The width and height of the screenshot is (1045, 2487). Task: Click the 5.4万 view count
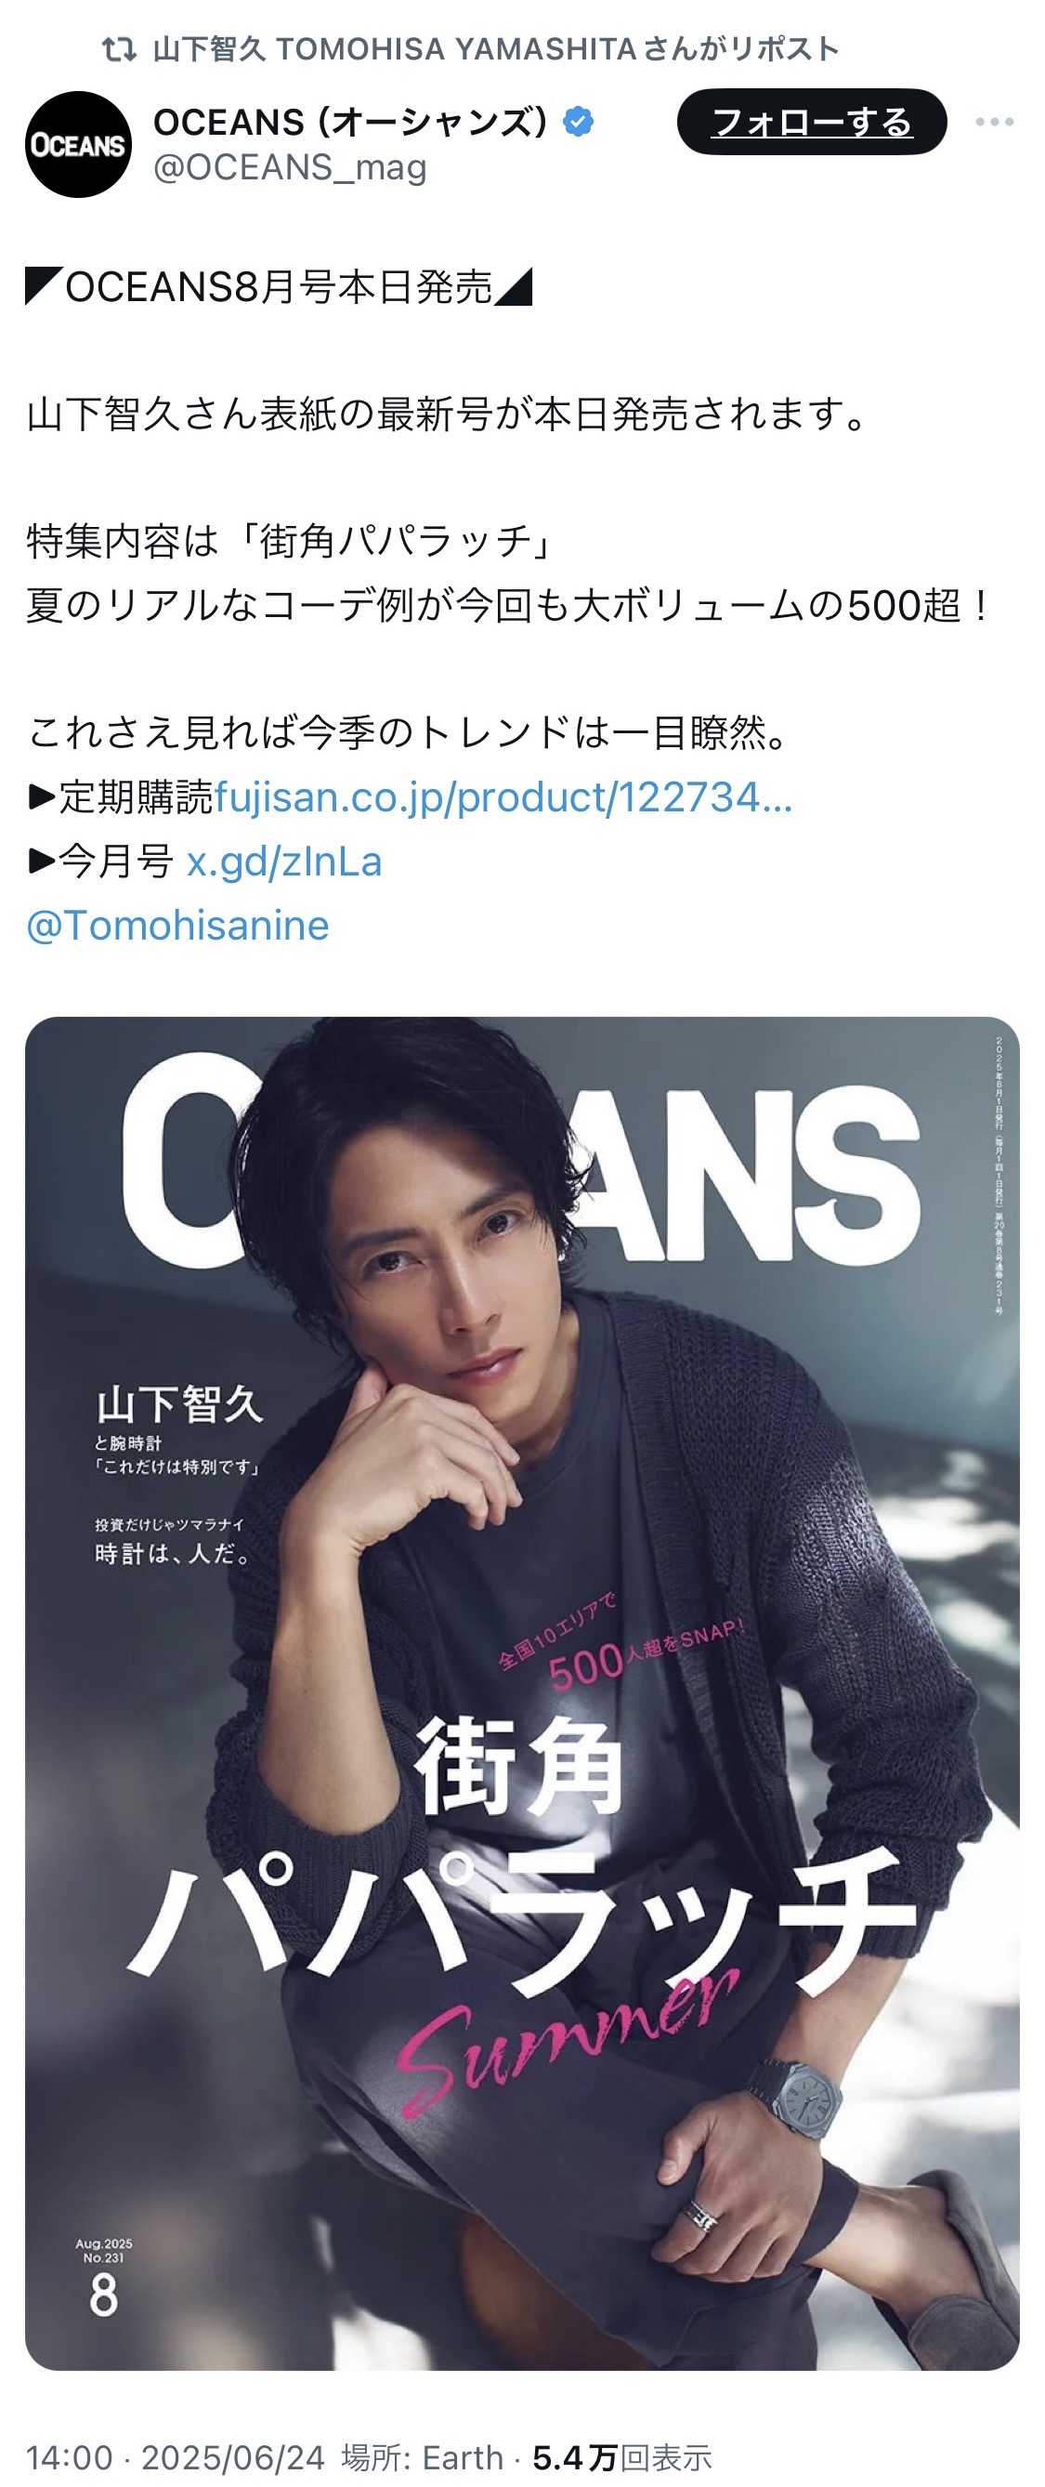point(575,2457)
